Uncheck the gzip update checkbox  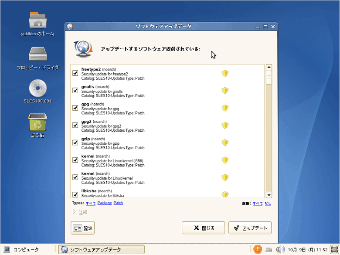[x=75, y=143]
